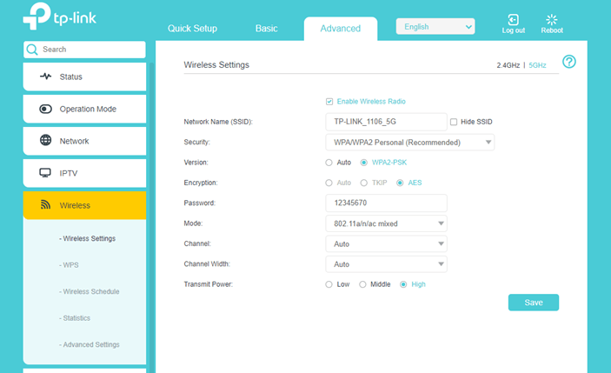Screen dimensions: 611x373
Task: Switch to the 2.4GHz band
Action: click(x=508, y=65)
